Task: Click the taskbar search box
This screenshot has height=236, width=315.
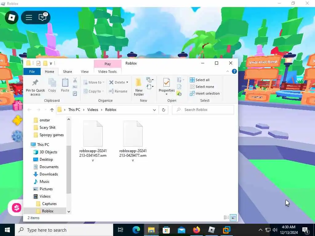Action: tap(64, 230)
